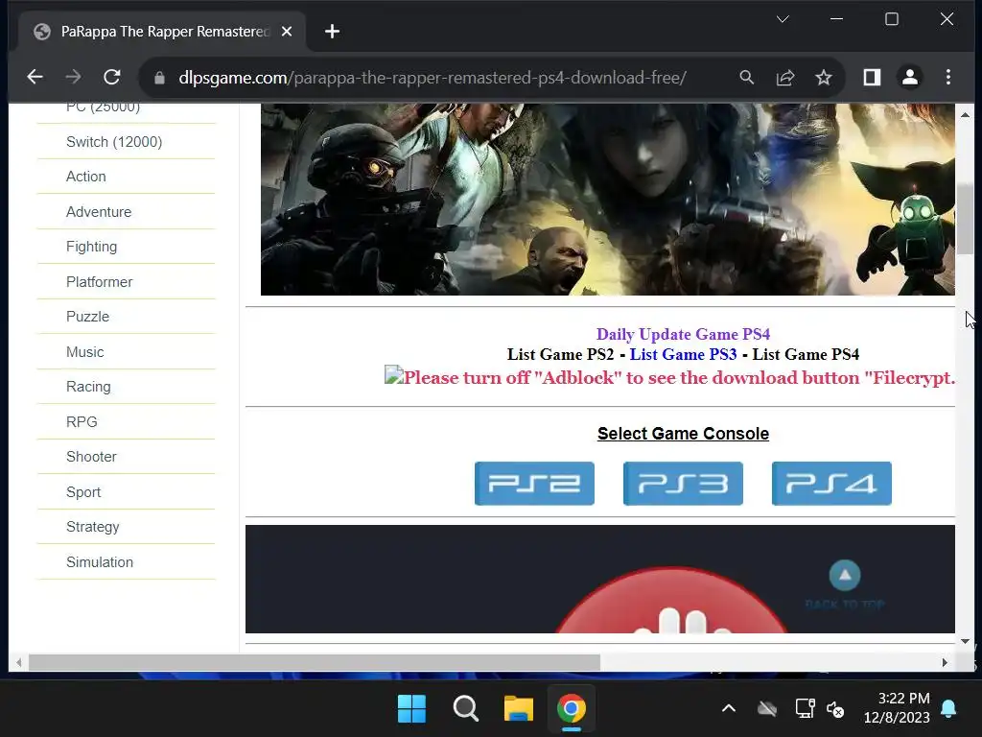Select the PS3 console button
Image resolution: width=982 pixels, height=737 pixels.
(x=683, y=484)
